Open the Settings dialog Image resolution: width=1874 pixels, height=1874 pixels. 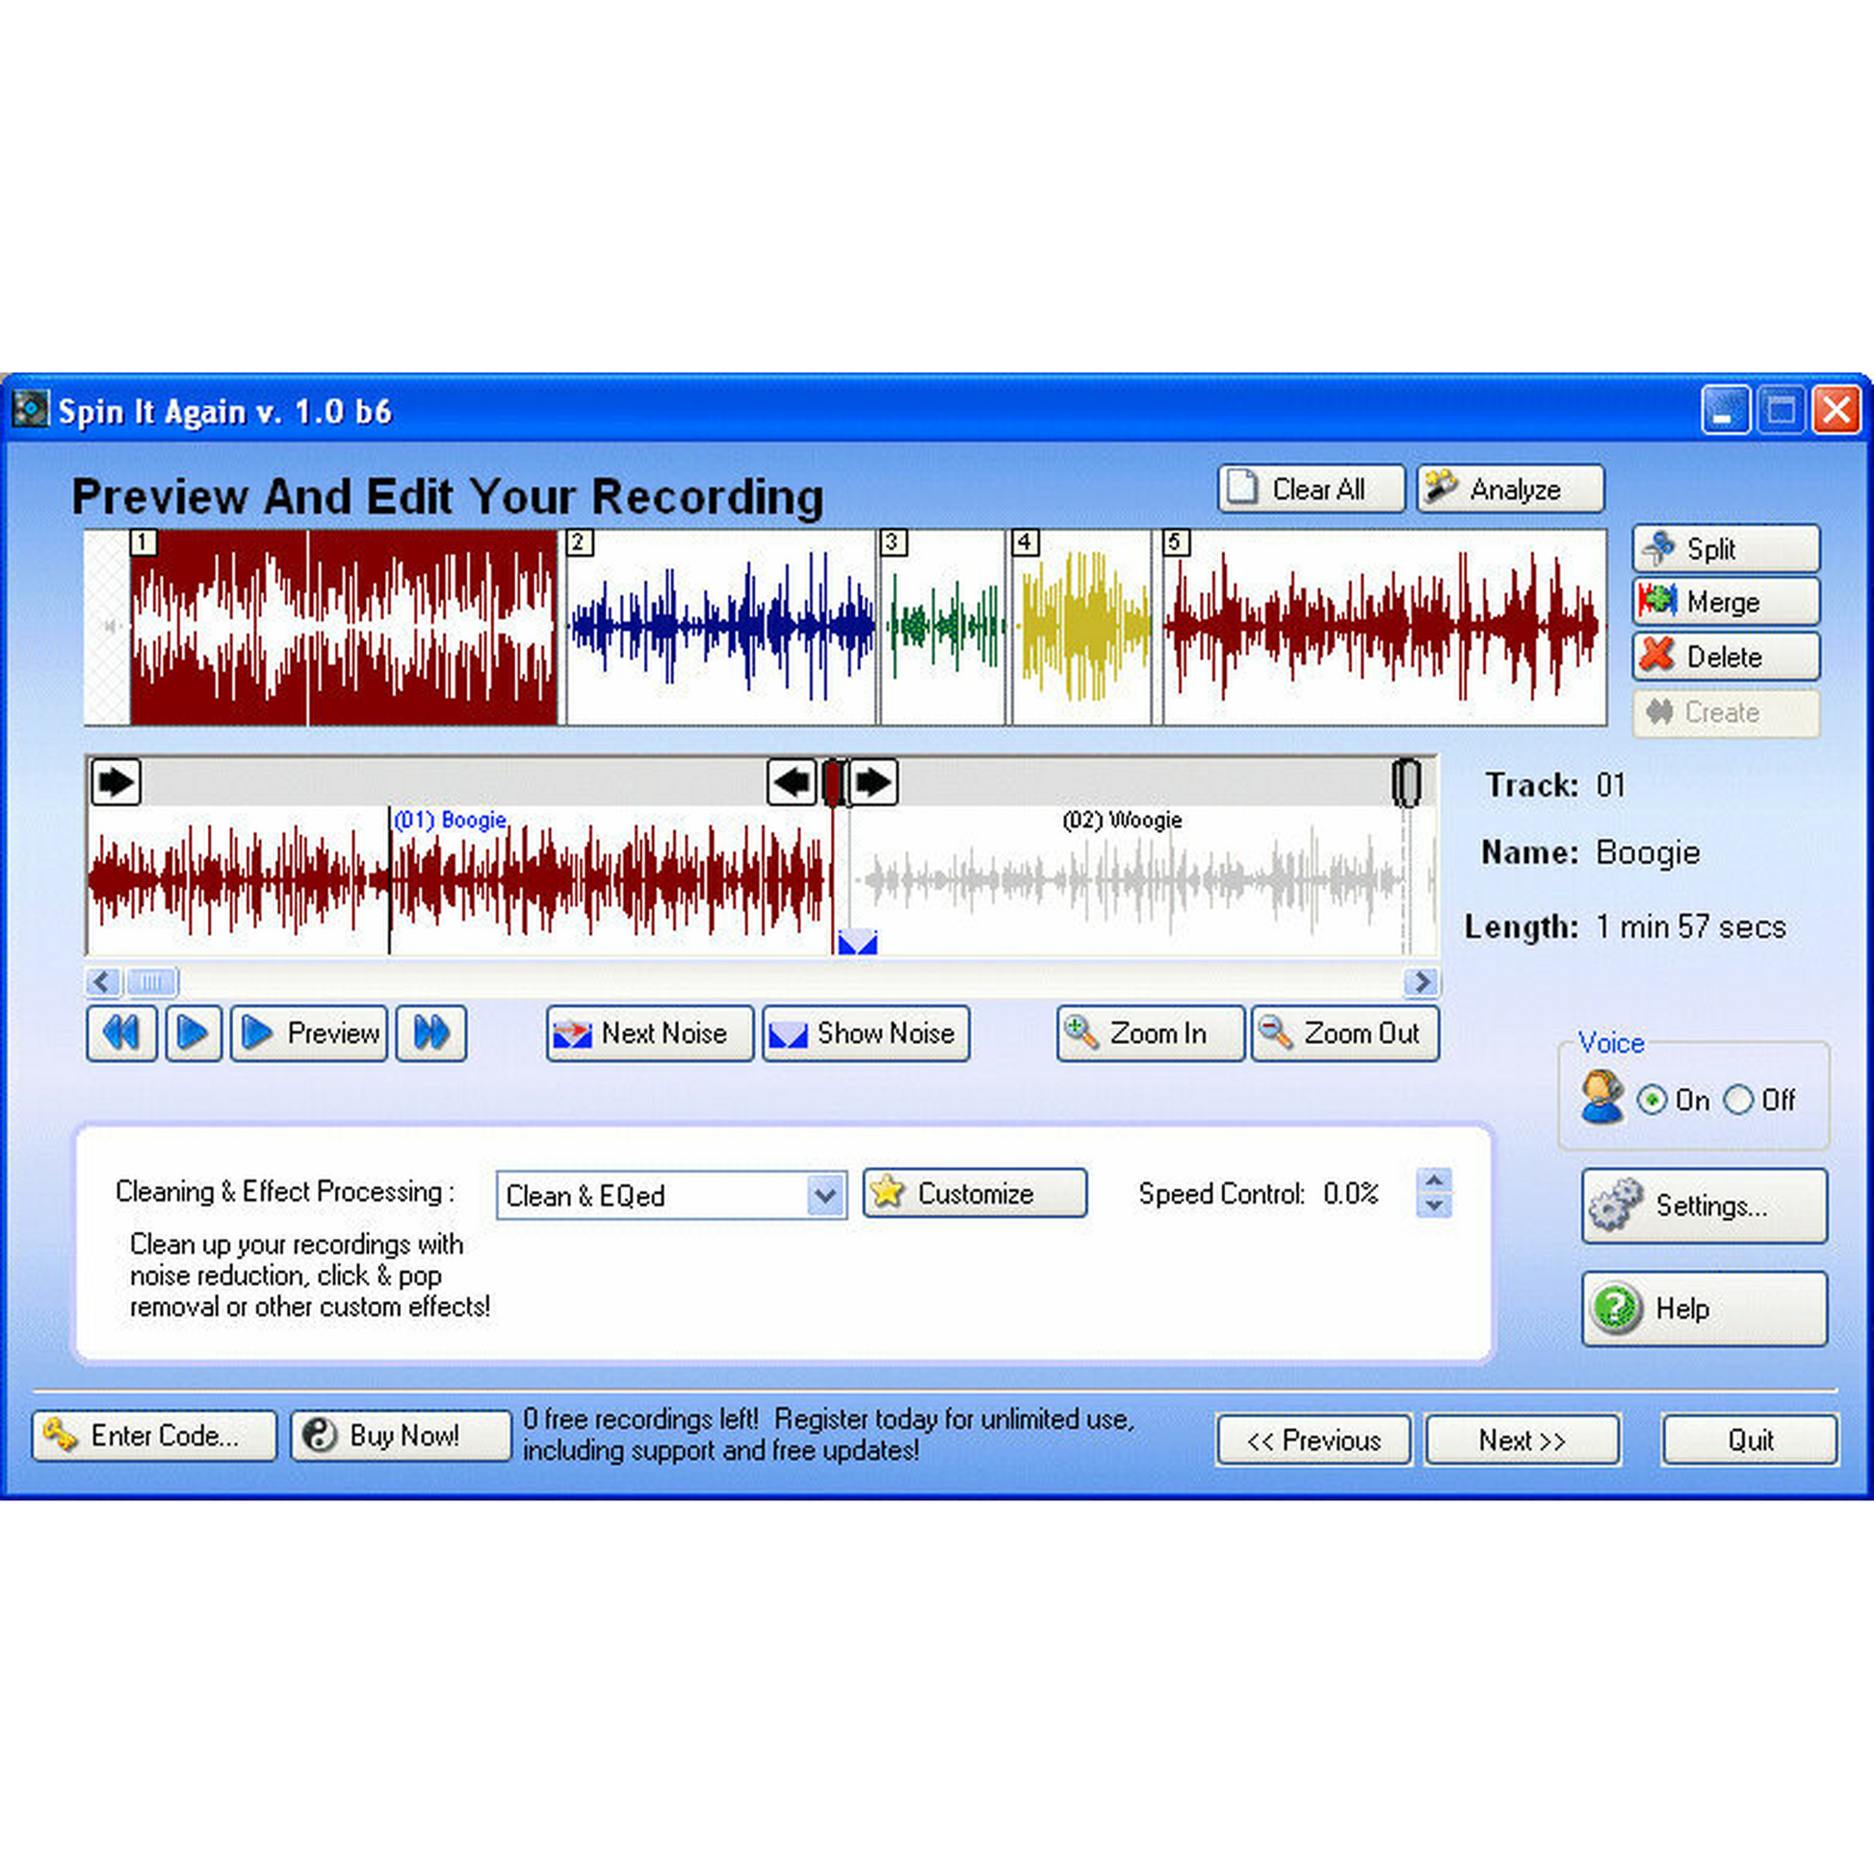1705,1206
